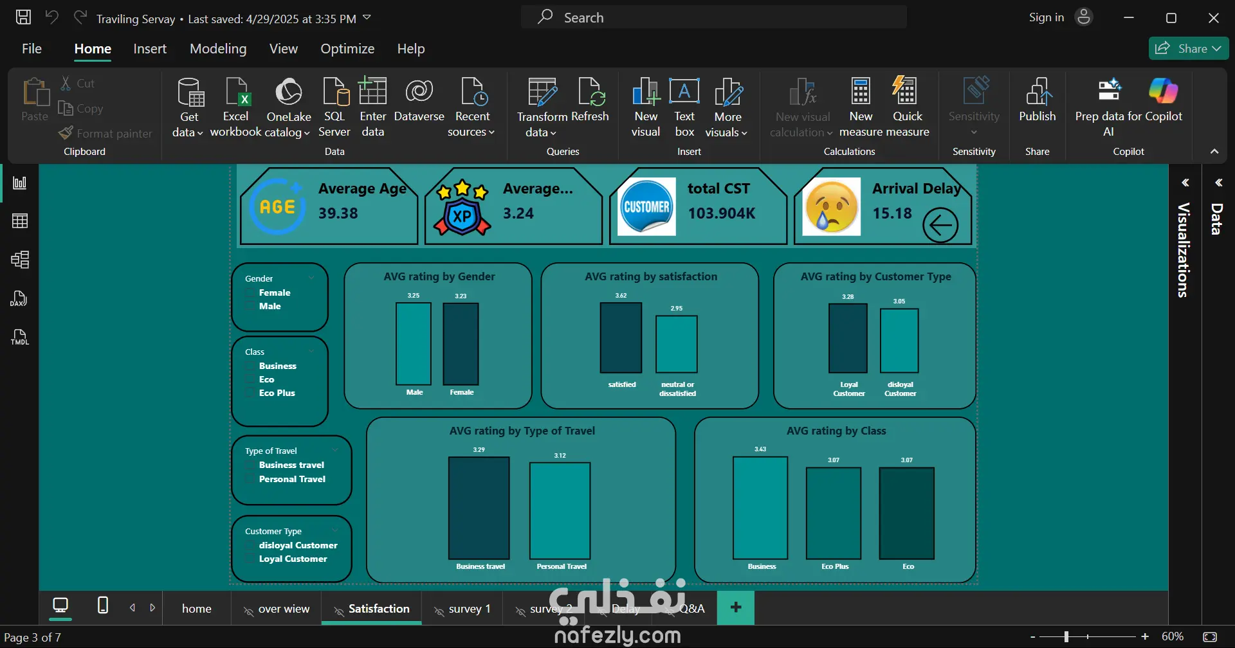Create a Quick measure
The image size is (1235, 648).
coord(908,107)
